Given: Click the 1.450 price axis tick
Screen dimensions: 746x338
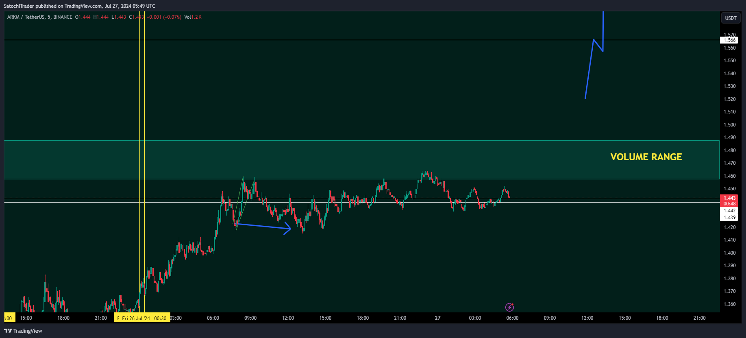Looking at the screenshot, I should pos(729,189).
